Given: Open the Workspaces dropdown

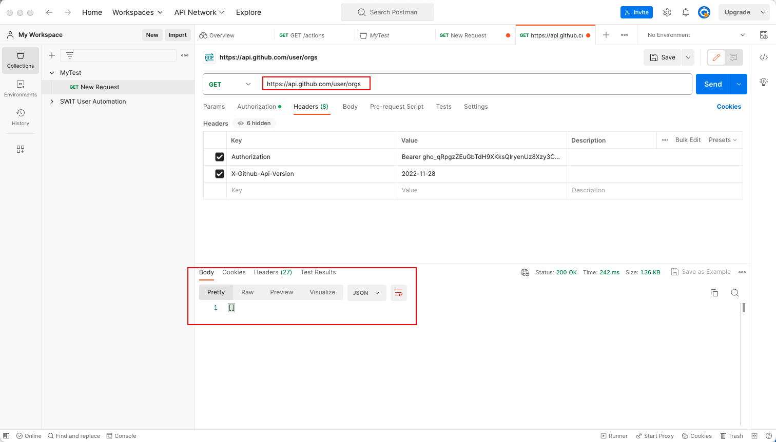Looking at the screenshot, I should (x=138, y=12).
